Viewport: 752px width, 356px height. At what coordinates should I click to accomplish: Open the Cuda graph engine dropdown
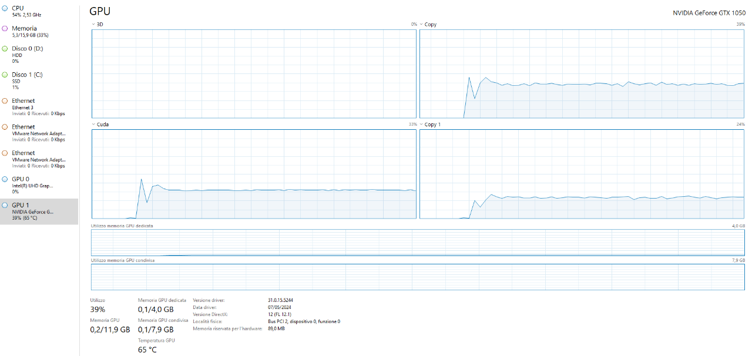tap(93, 125)
